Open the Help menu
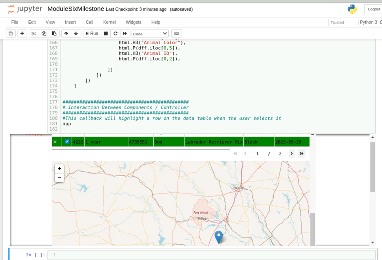 point(156,22)
